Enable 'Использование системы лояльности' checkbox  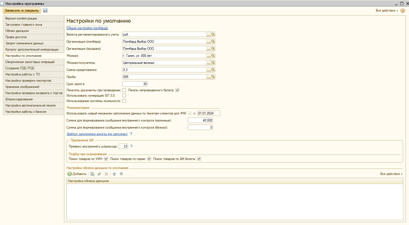[x=124, y=101]
